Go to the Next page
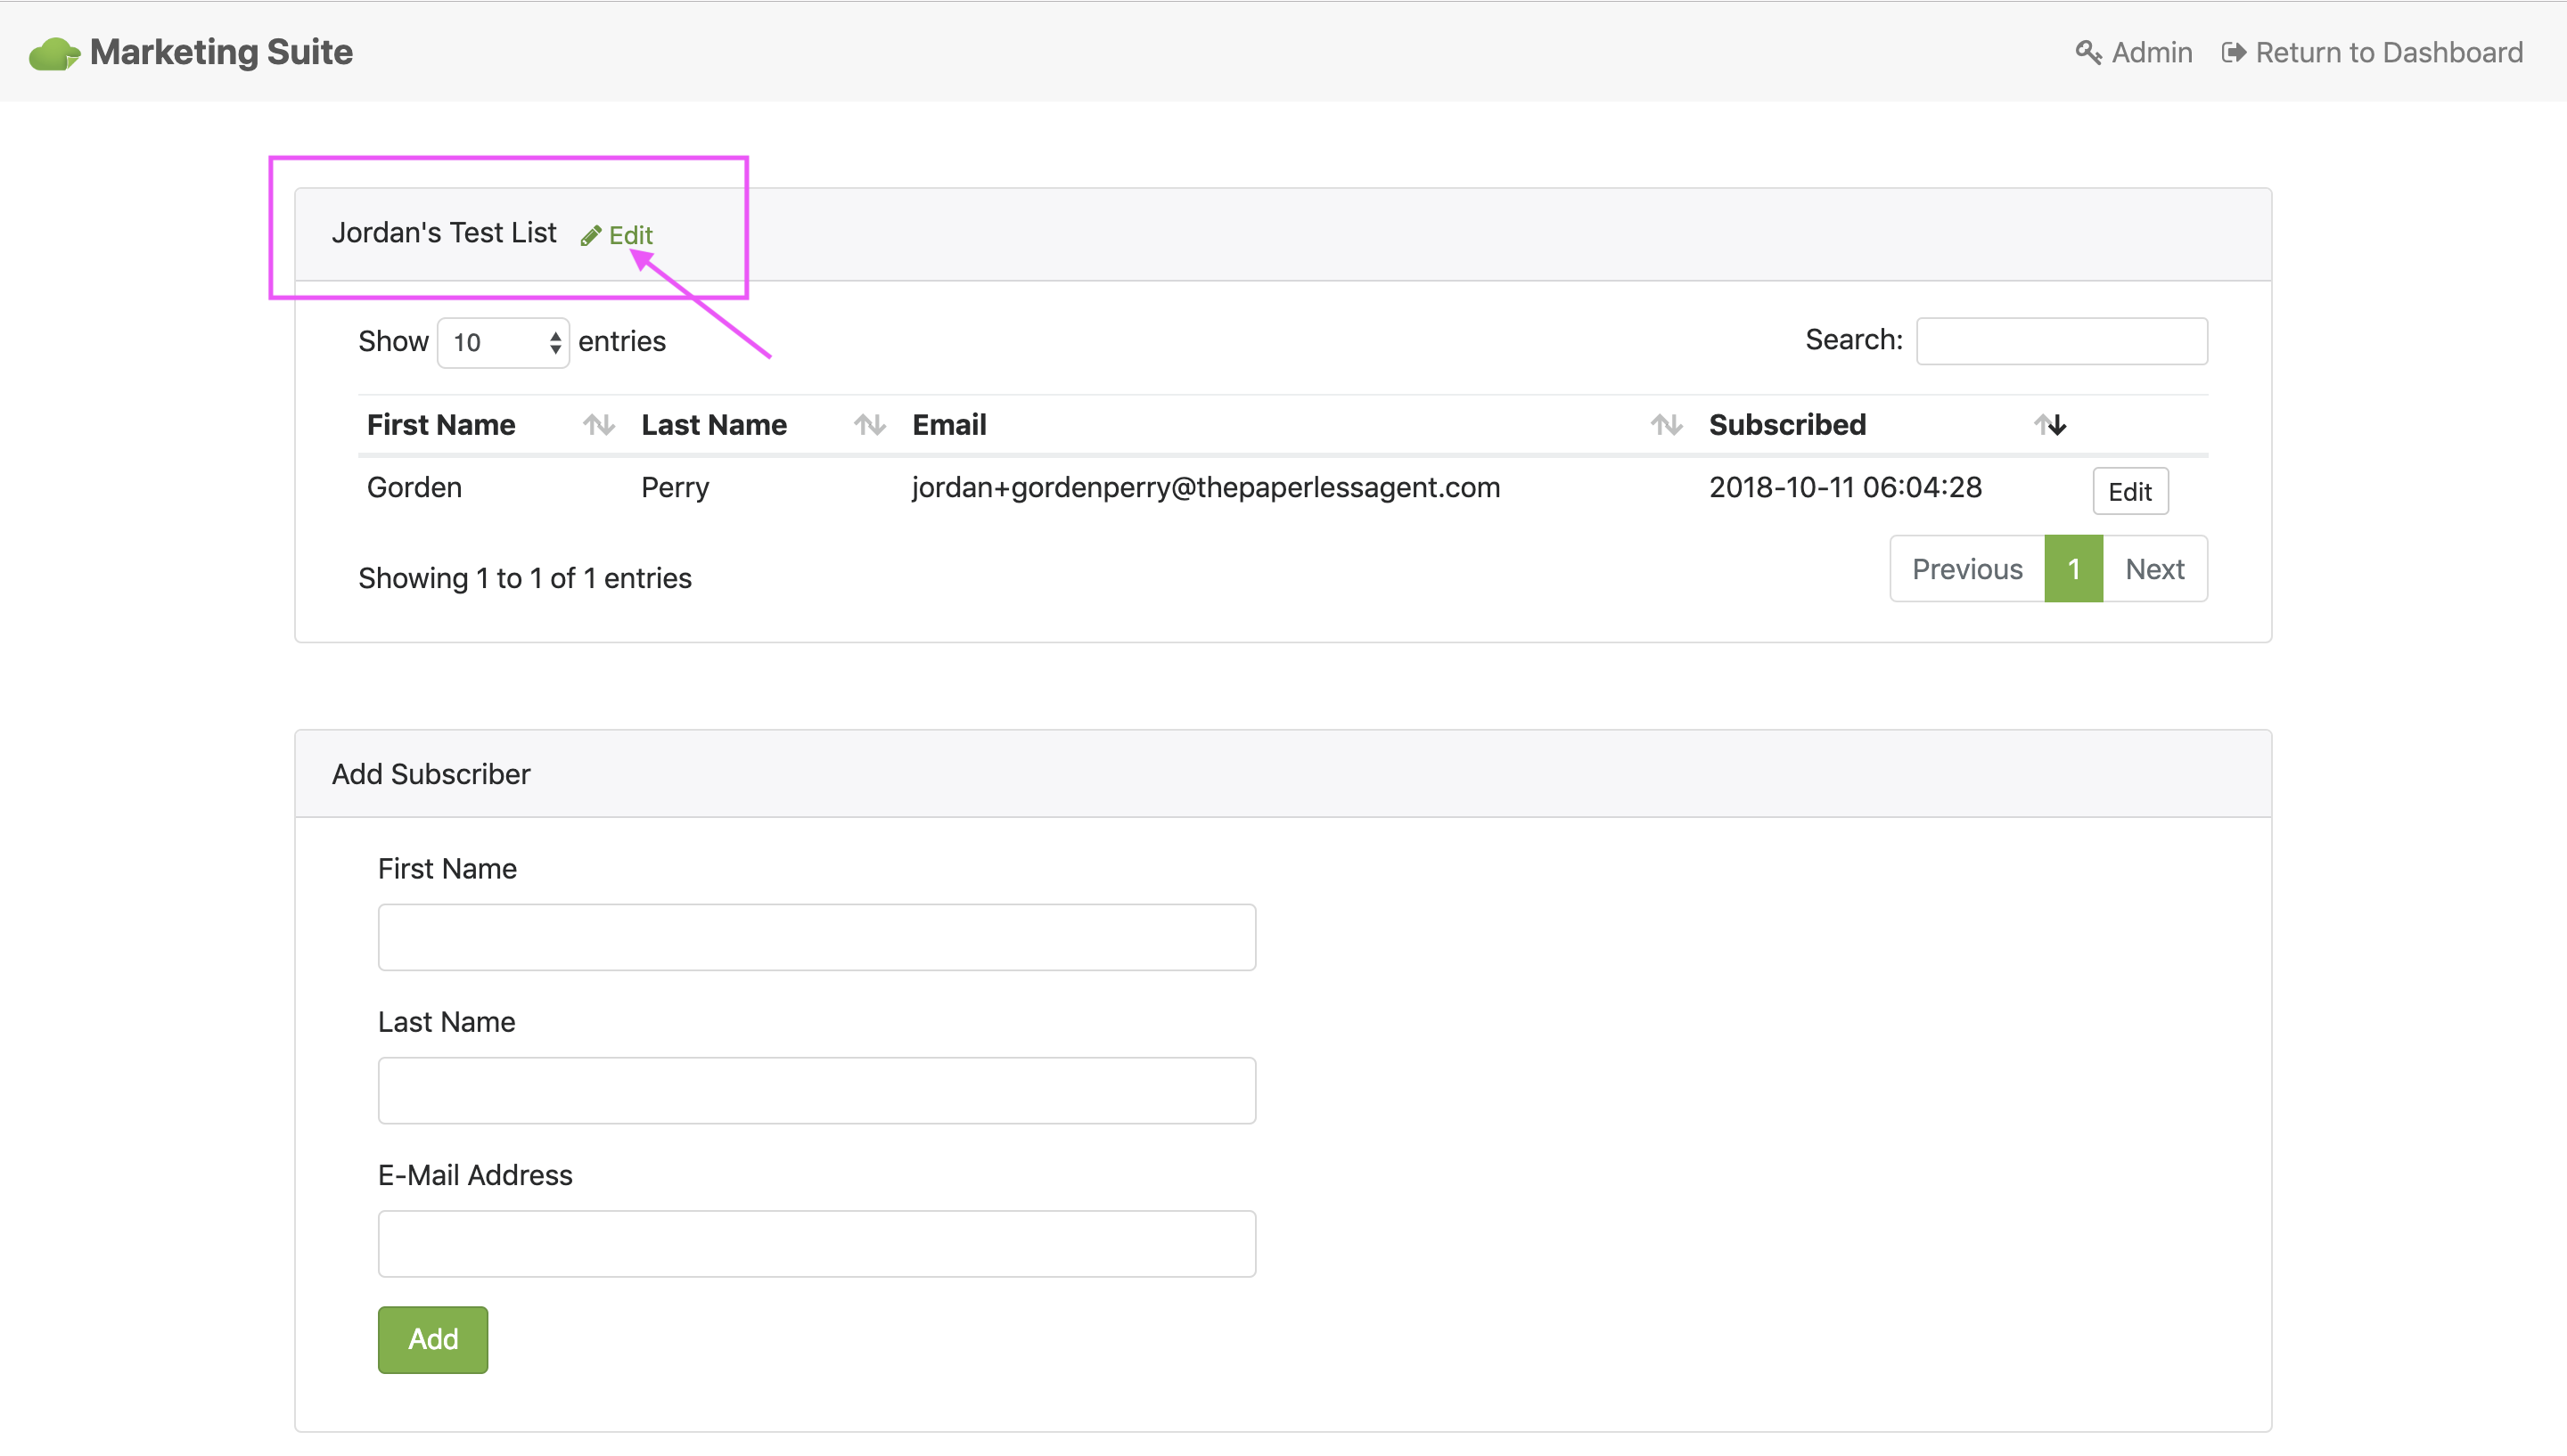Image resolution: width=2567 pixels, height=1456 pixels. point(2154,569)
